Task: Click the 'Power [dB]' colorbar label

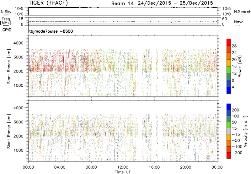Action: [x=239, y=66]
